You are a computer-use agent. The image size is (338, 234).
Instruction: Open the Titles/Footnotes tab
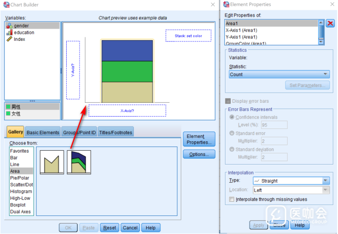tap(116, 133)
